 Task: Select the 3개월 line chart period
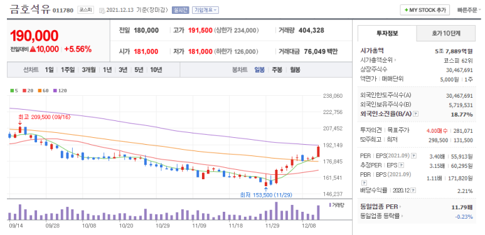(x=88, y=70)
